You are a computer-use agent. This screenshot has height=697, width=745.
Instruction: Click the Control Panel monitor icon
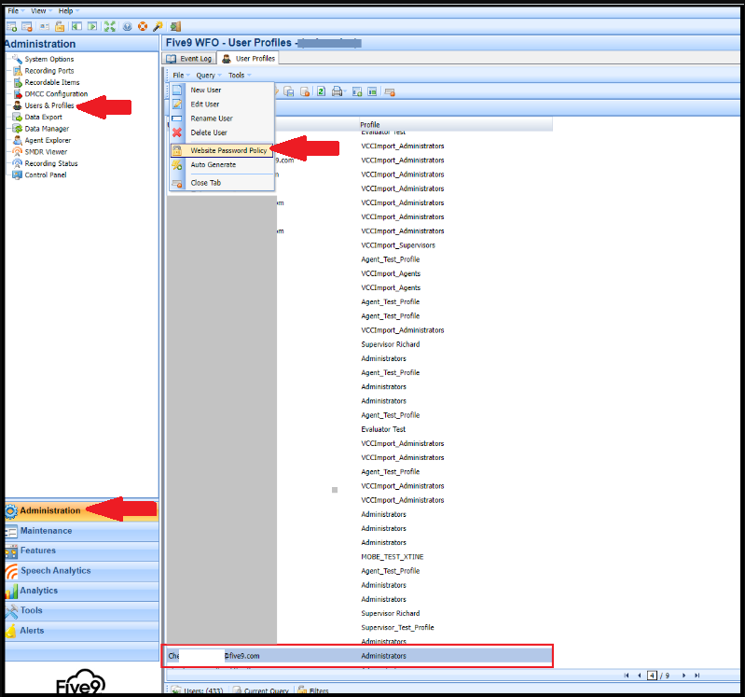pyautogui.click(x=17, y=175)
